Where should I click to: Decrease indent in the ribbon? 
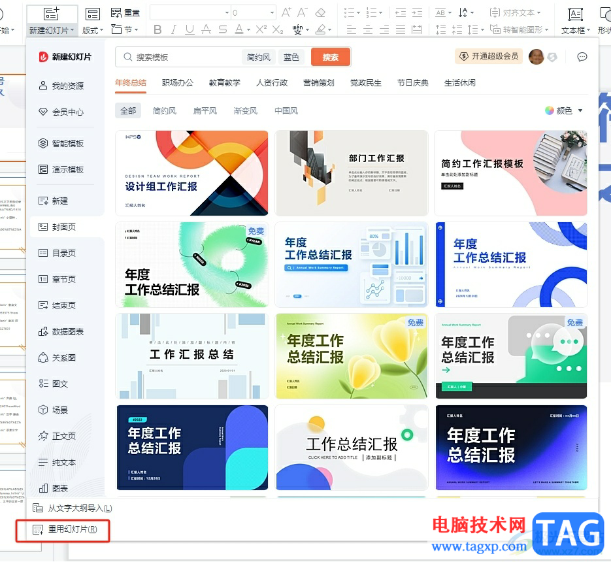click(400, 13)
